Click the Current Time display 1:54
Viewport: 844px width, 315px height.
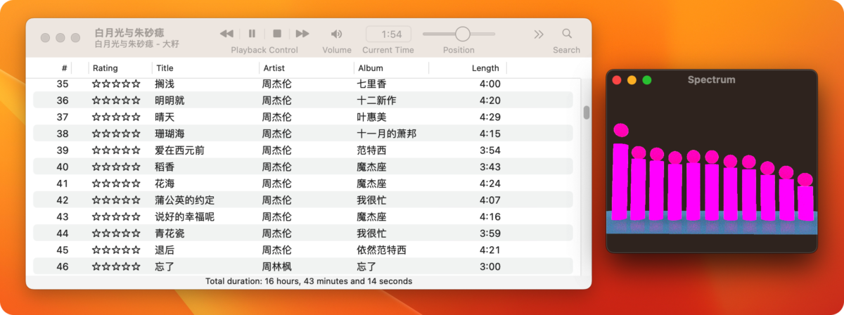click(388, 34)
